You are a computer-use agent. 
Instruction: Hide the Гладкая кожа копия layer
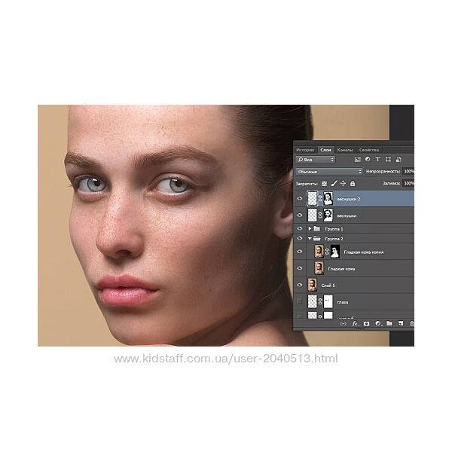pos(300,252)
